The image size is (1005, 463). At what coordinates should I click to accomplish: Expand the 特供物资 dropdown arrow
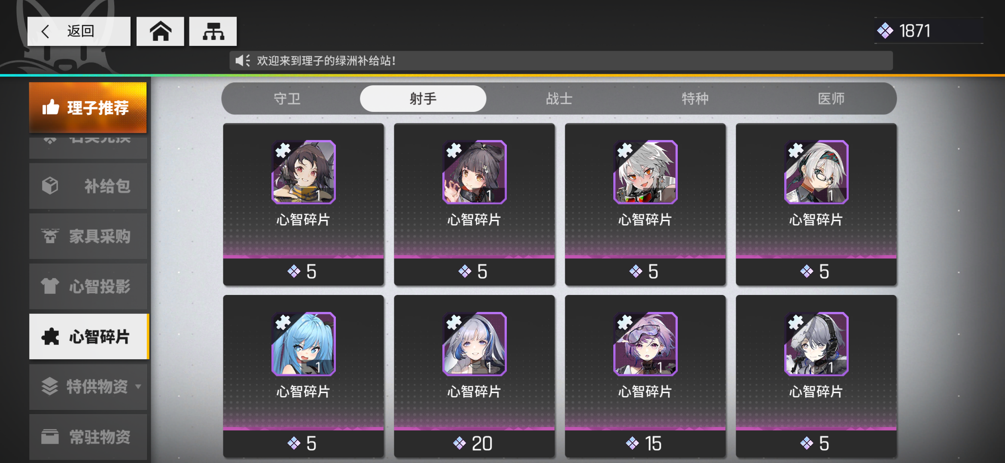(138, 386)
